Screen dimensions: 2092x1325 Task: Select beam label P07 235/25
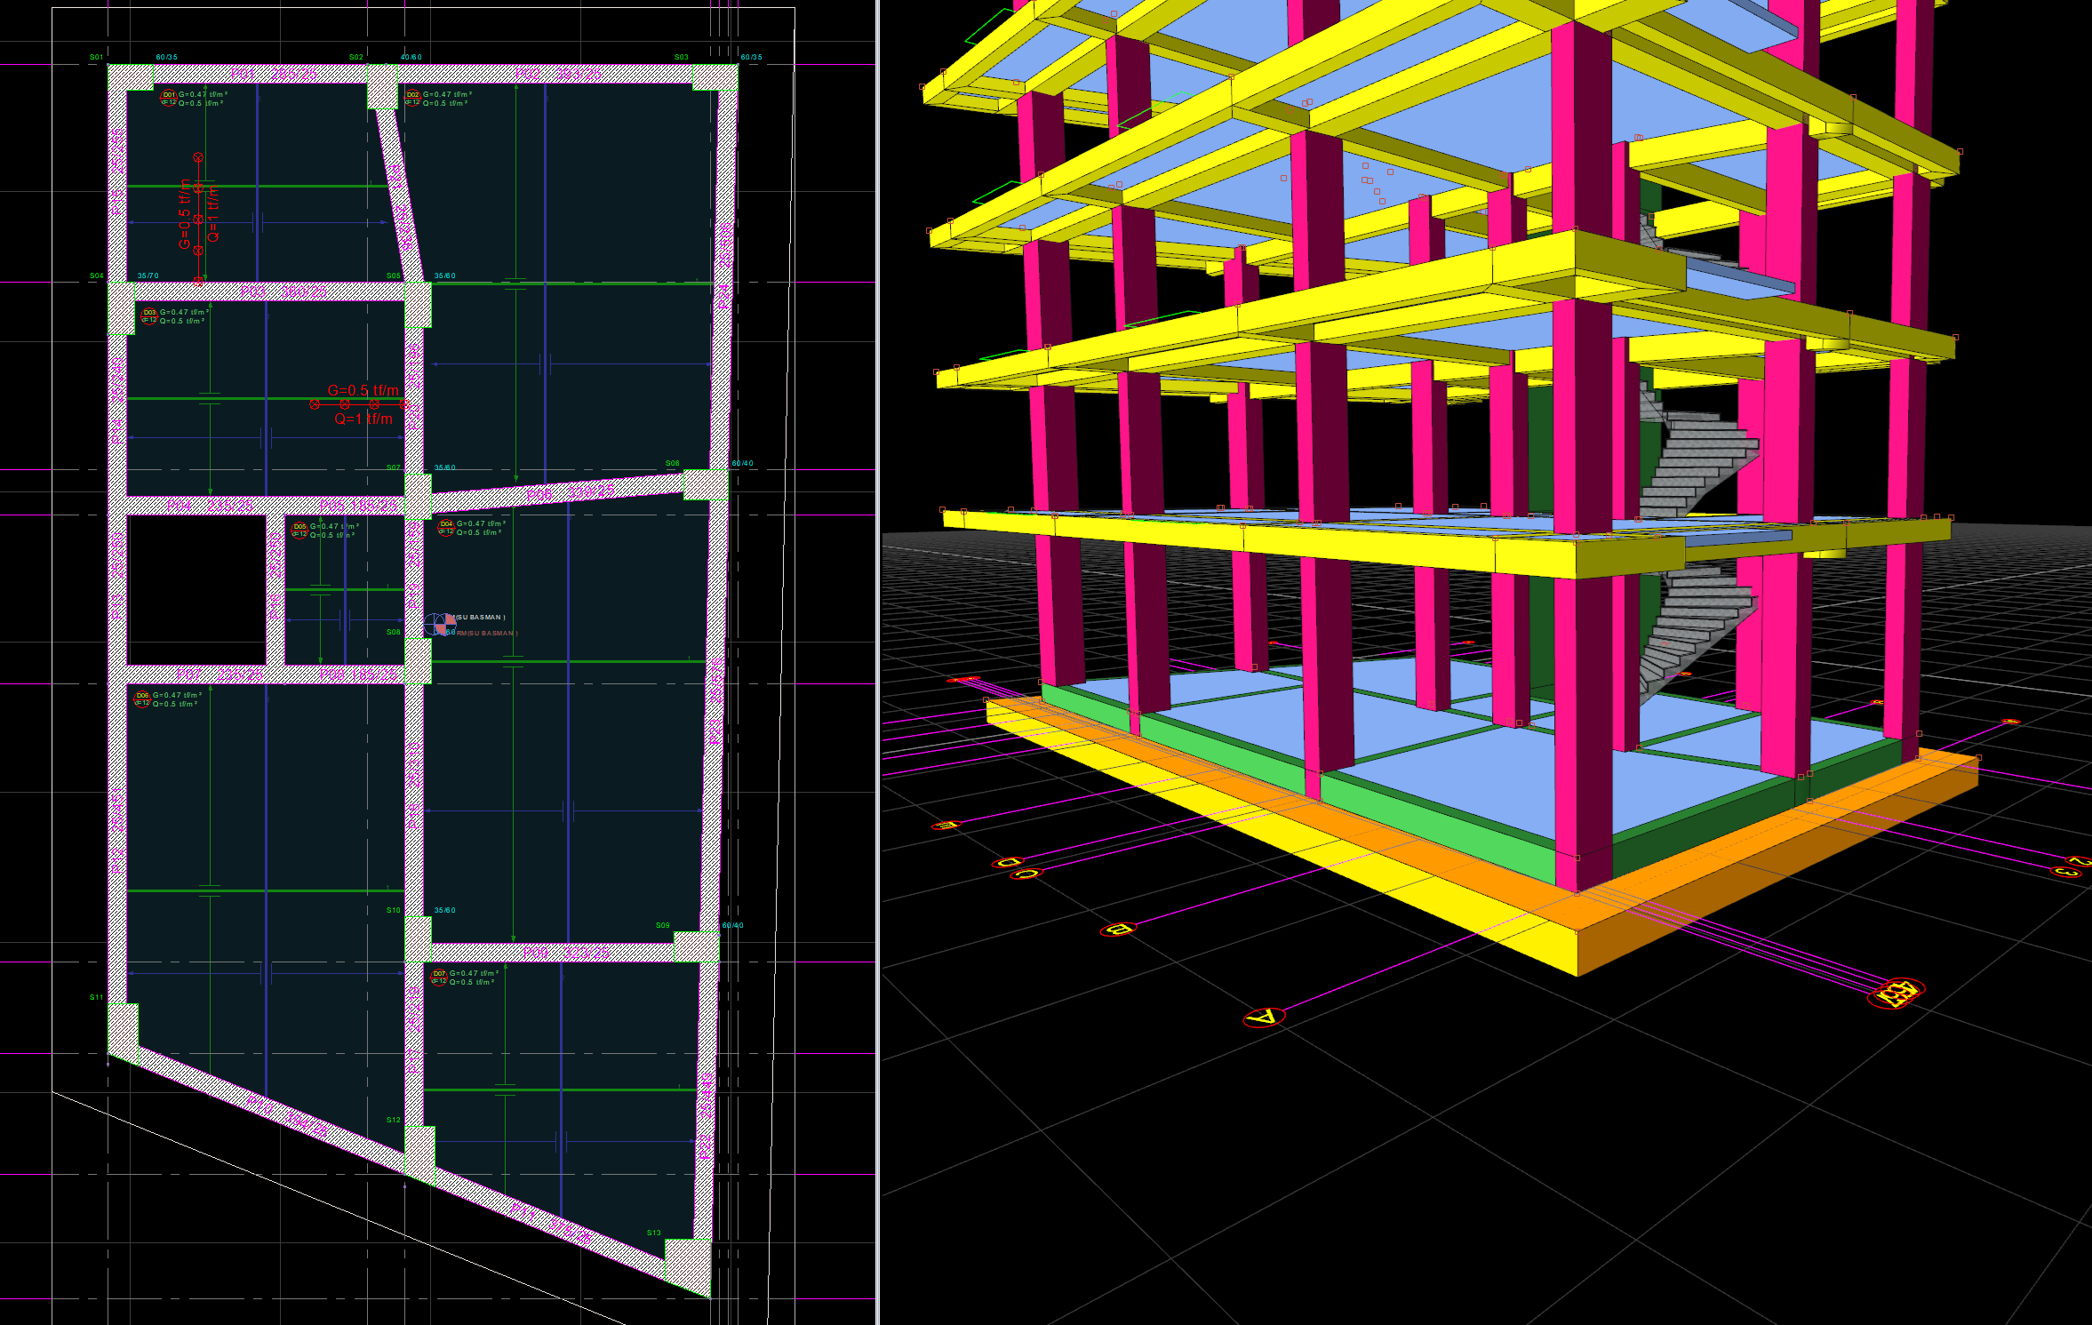tap(219, 674)
